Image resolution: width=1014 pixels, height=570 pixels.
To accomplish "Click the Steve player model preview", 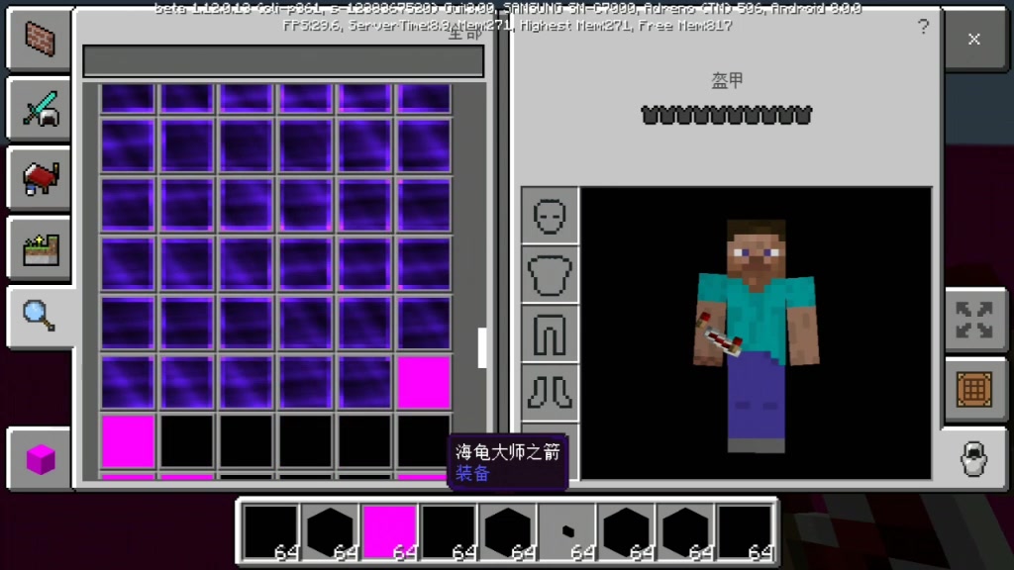I will pyautogui.click(x=756, y=336).
